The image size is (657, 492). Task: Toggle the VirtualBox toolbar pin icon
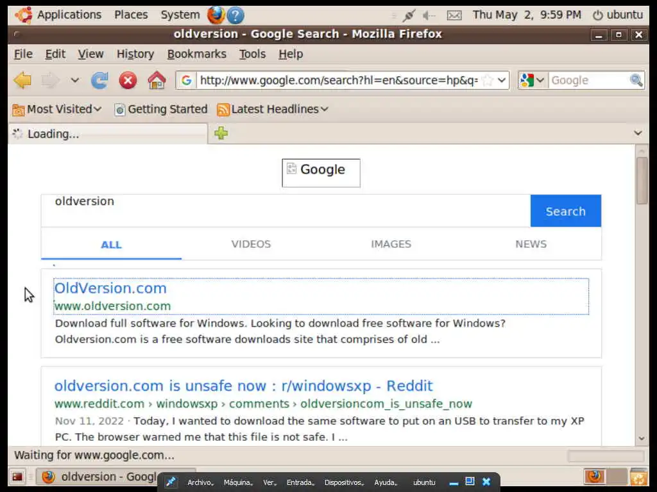[x=171, y=482]
